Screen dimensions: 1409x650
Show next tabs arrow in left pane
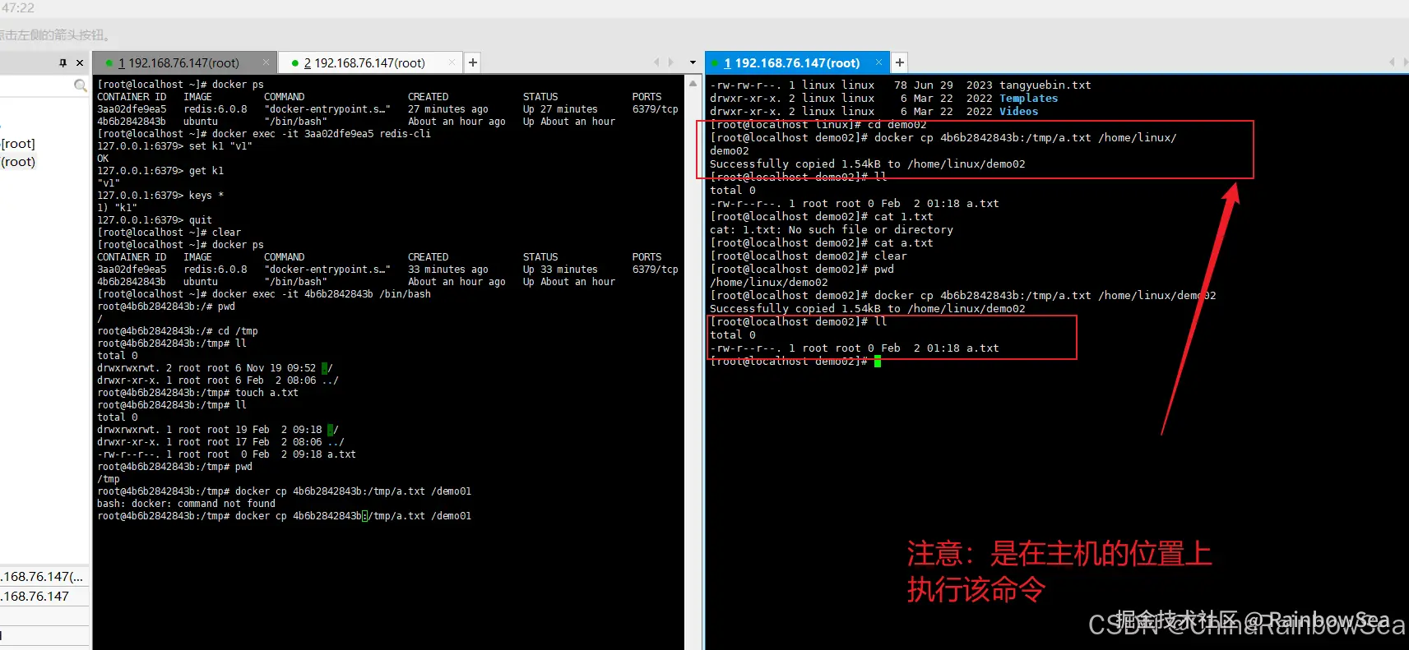click(670, 62)
